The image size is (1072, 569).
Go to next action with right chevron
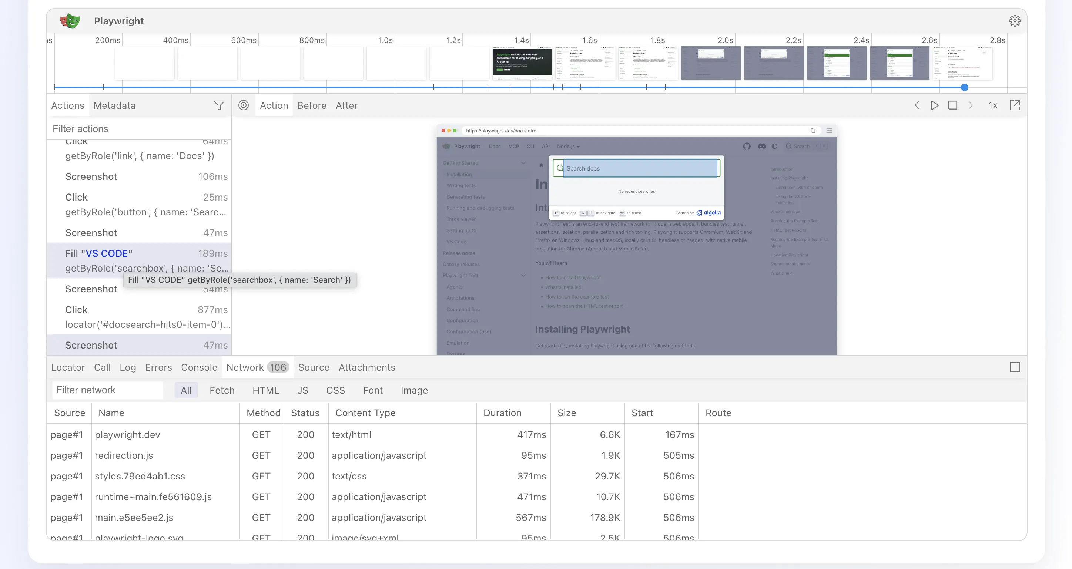click(x=971, y=105)
